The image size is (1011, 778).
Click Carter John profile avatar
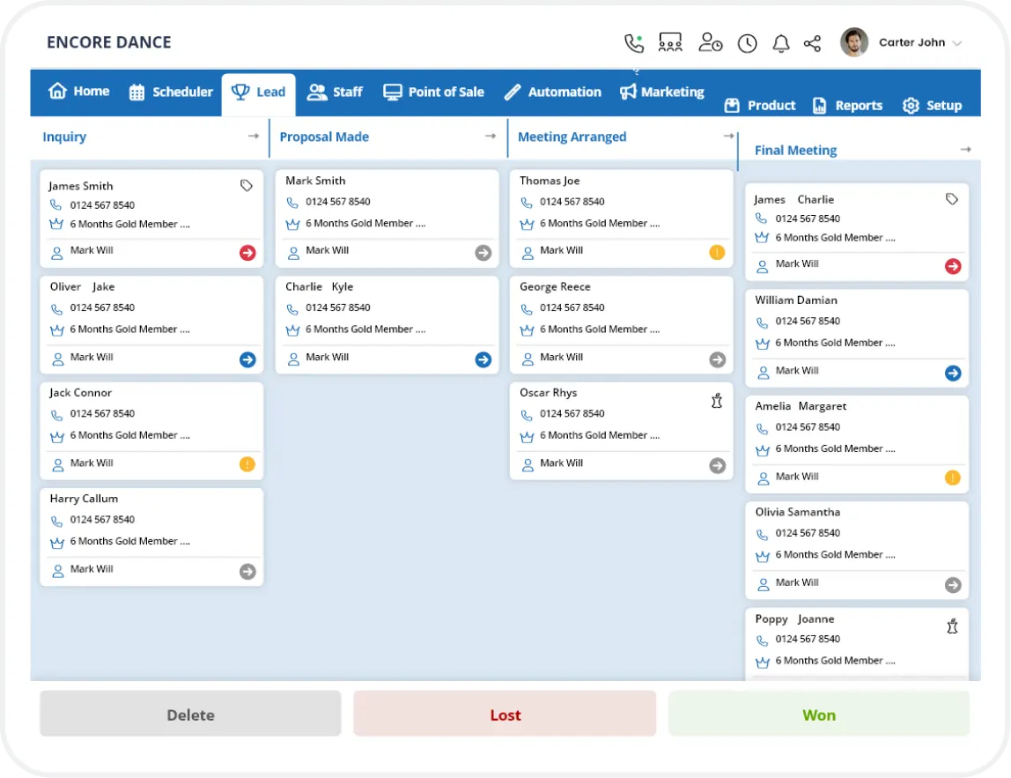(854, 42)
